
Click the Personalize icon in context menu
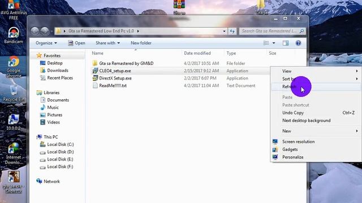tap(275, 157)
